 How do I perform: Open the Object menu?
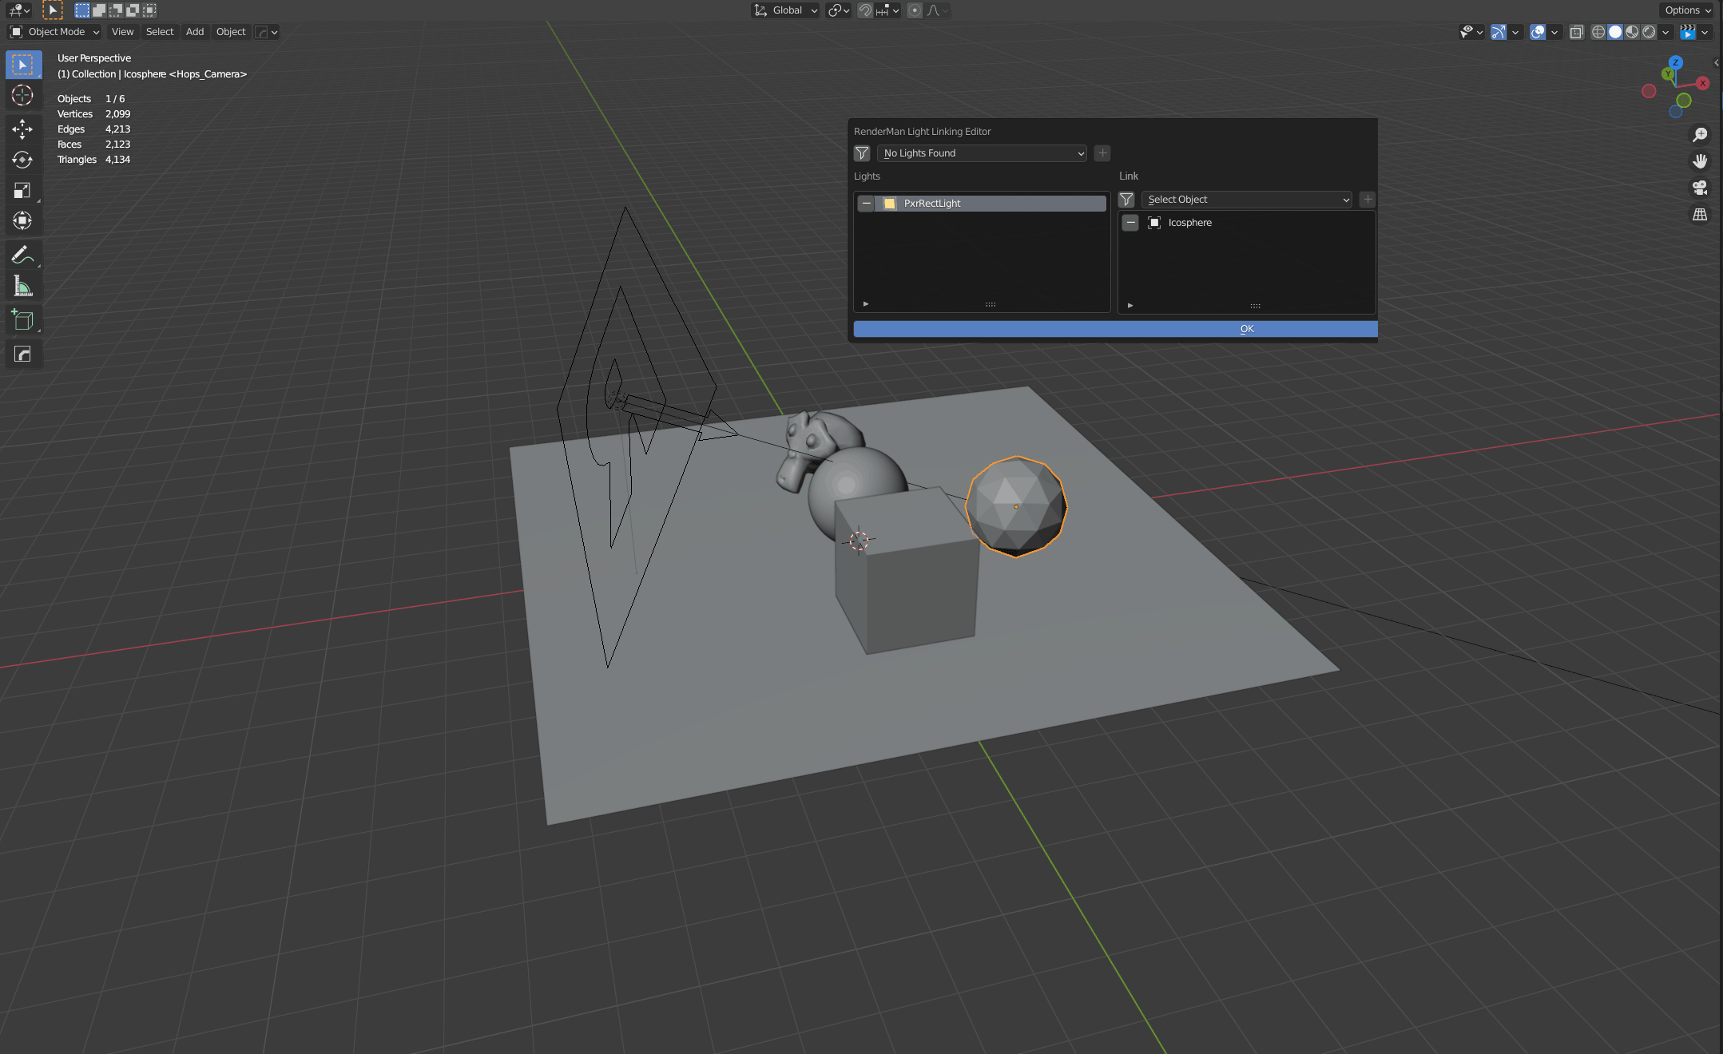(231, 32)
